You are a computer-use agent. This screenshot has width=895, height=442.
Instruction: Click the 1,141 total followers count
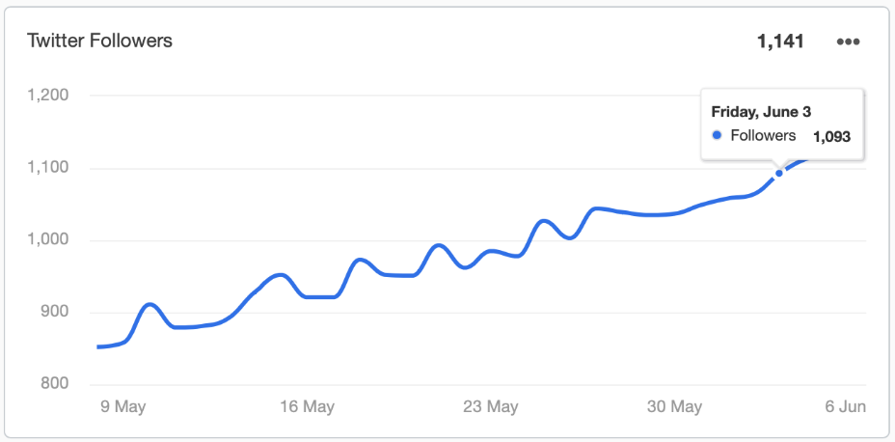[780, 41]
